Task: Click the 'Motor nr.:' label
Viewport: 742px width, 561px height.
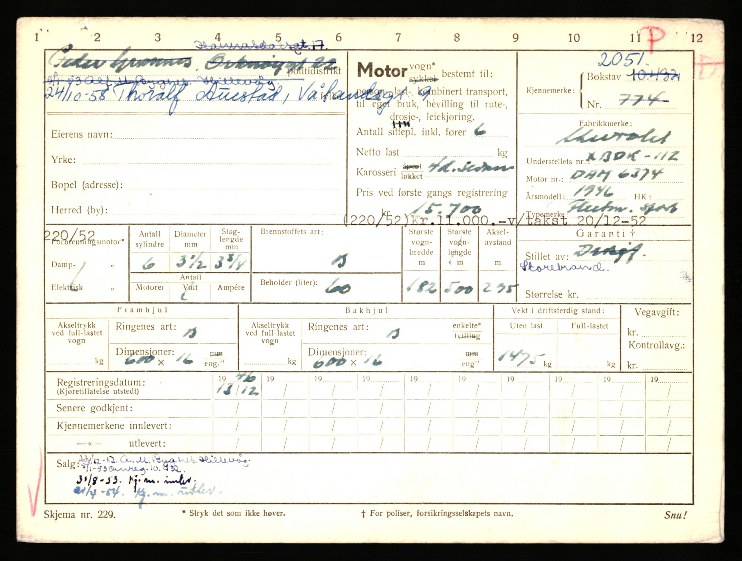Action: (x=544, y=179)
